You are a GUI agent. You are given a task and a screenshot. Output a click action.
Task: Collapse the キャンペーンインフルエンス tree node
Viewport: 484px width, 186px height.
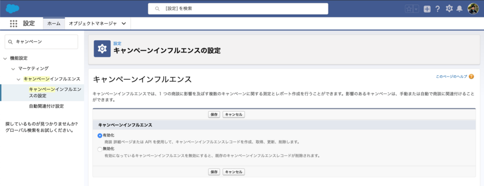pos(19,79)
